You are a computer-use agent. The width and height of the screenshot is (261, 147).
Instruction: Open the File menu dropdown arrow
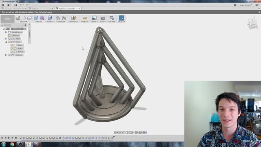coord(11,5)
